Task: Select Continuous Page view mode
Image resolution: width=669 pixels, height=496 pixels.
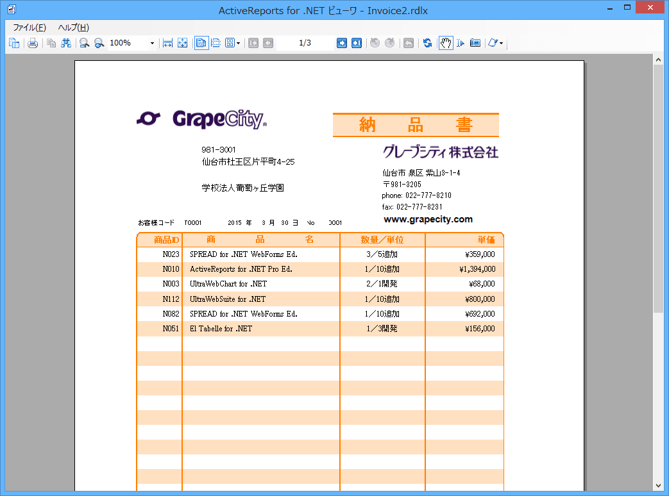Action: (x=216, y=43)
